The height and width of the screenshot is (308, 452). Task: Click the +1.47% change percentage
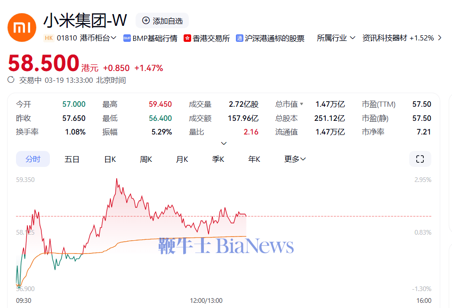(x=148, y=68)
